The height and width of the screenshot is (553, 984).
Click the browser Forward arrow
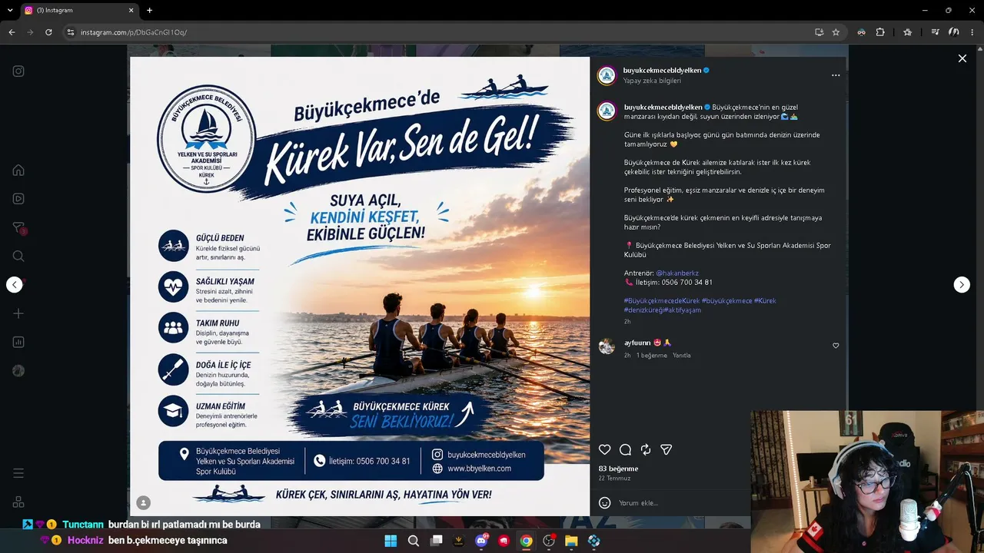30,32
